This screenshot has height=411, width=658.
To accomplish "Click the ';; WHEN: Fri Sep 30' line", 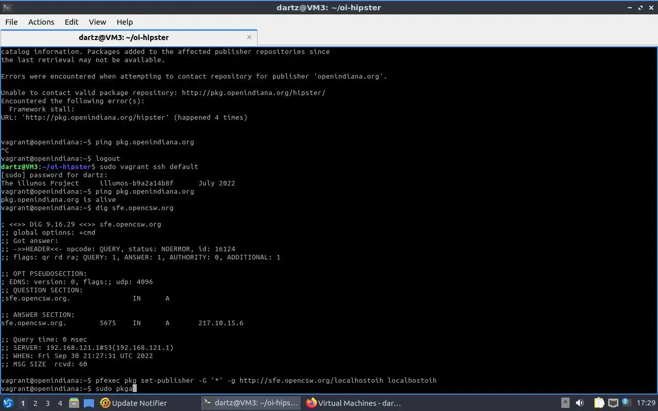I will pyautogui.click(x=77, y=356).
